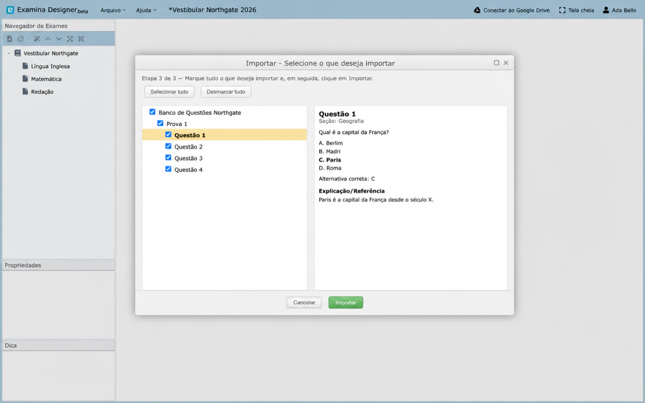Click the expand all icon in navigator toolbar

point(70,39)
